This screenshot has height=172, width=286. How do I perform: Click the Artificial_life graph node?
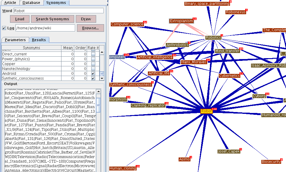click(x=159, y=73)
